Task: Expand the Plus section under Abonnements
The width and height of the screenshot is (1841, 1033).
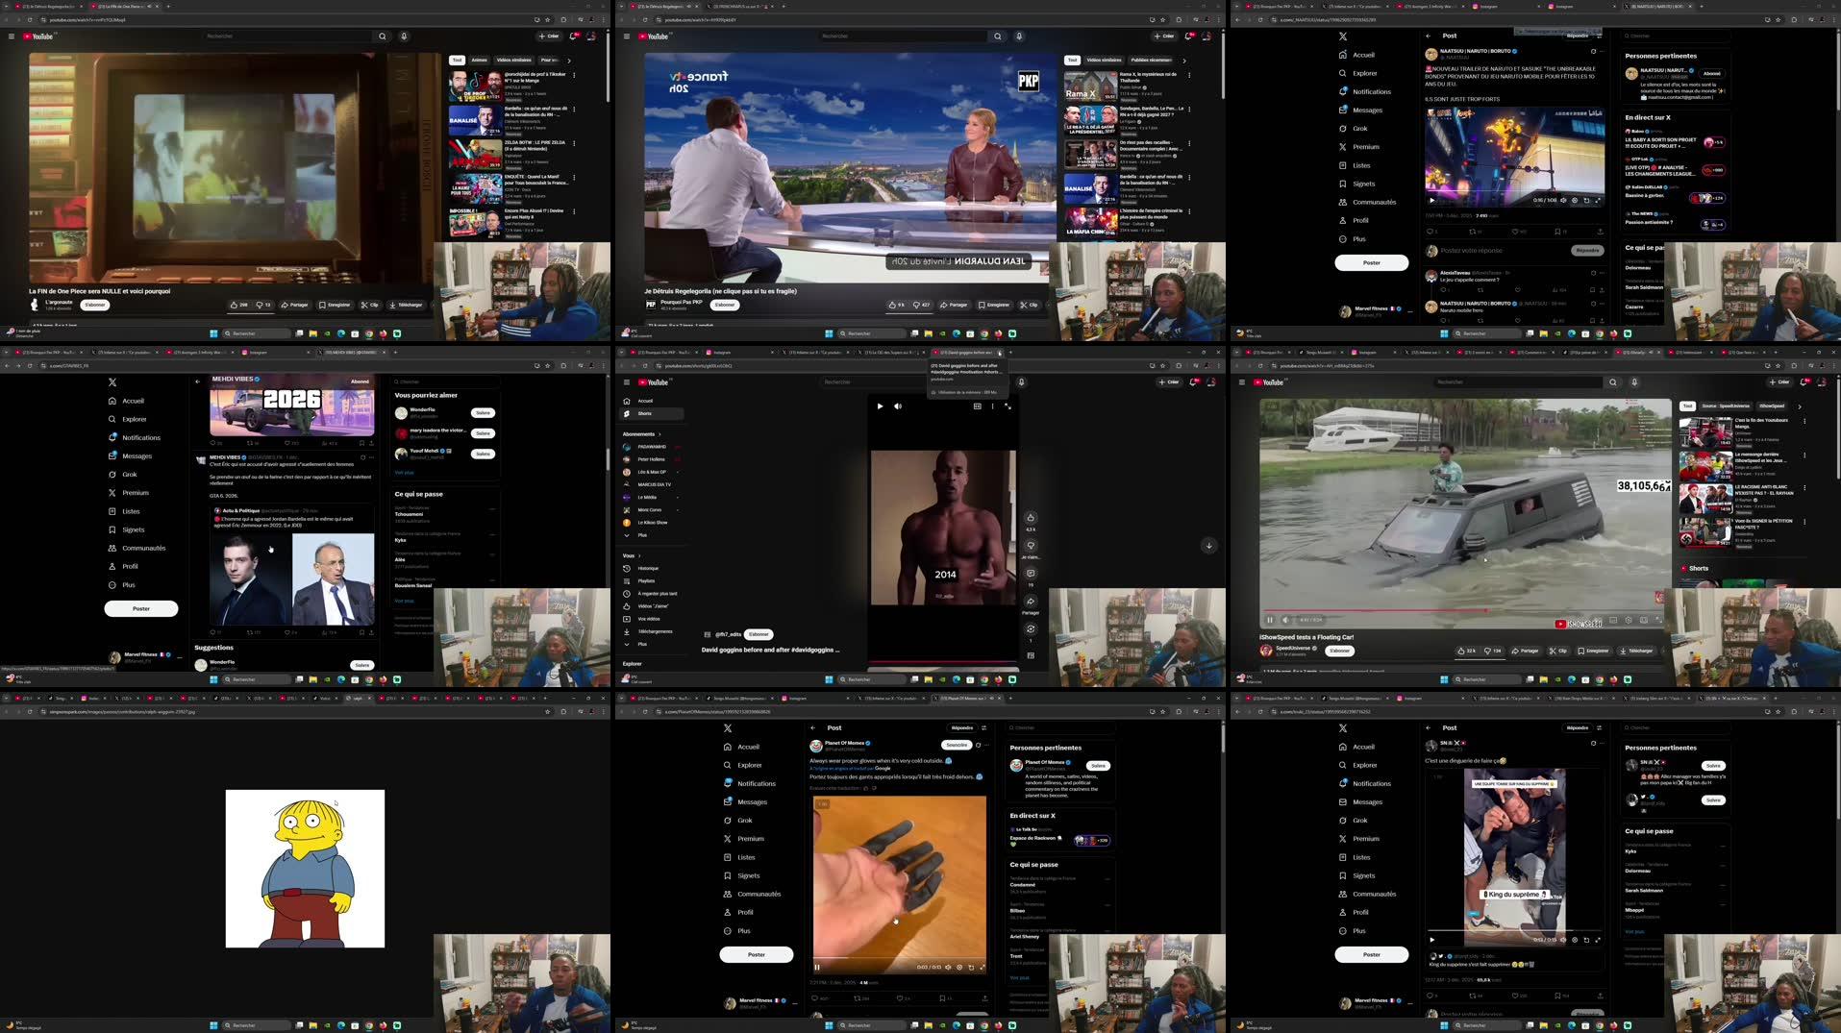Action: tap(641, 535)
